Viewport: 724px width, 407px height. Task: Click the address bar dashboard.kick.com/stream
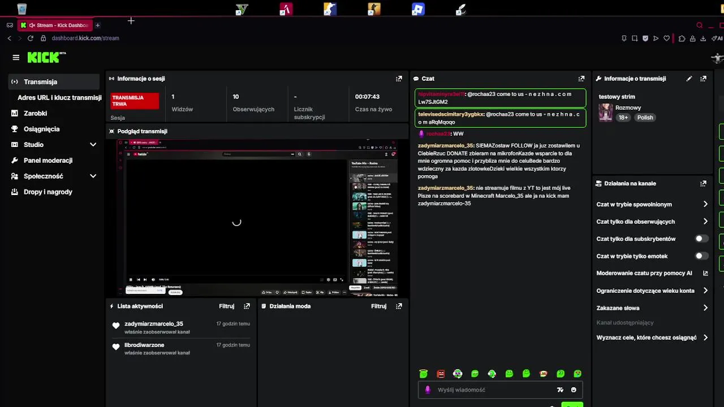click(85, 38)
